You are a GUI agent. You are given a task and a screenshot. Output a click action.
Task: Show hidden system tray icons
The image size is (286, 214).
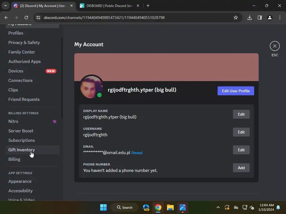coord(218,207)
